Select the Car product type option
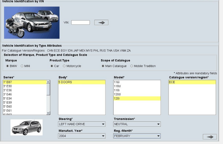223x144 pixels. 52,66
